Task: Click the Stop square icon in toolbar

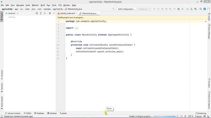Action: tap(182, 9)
